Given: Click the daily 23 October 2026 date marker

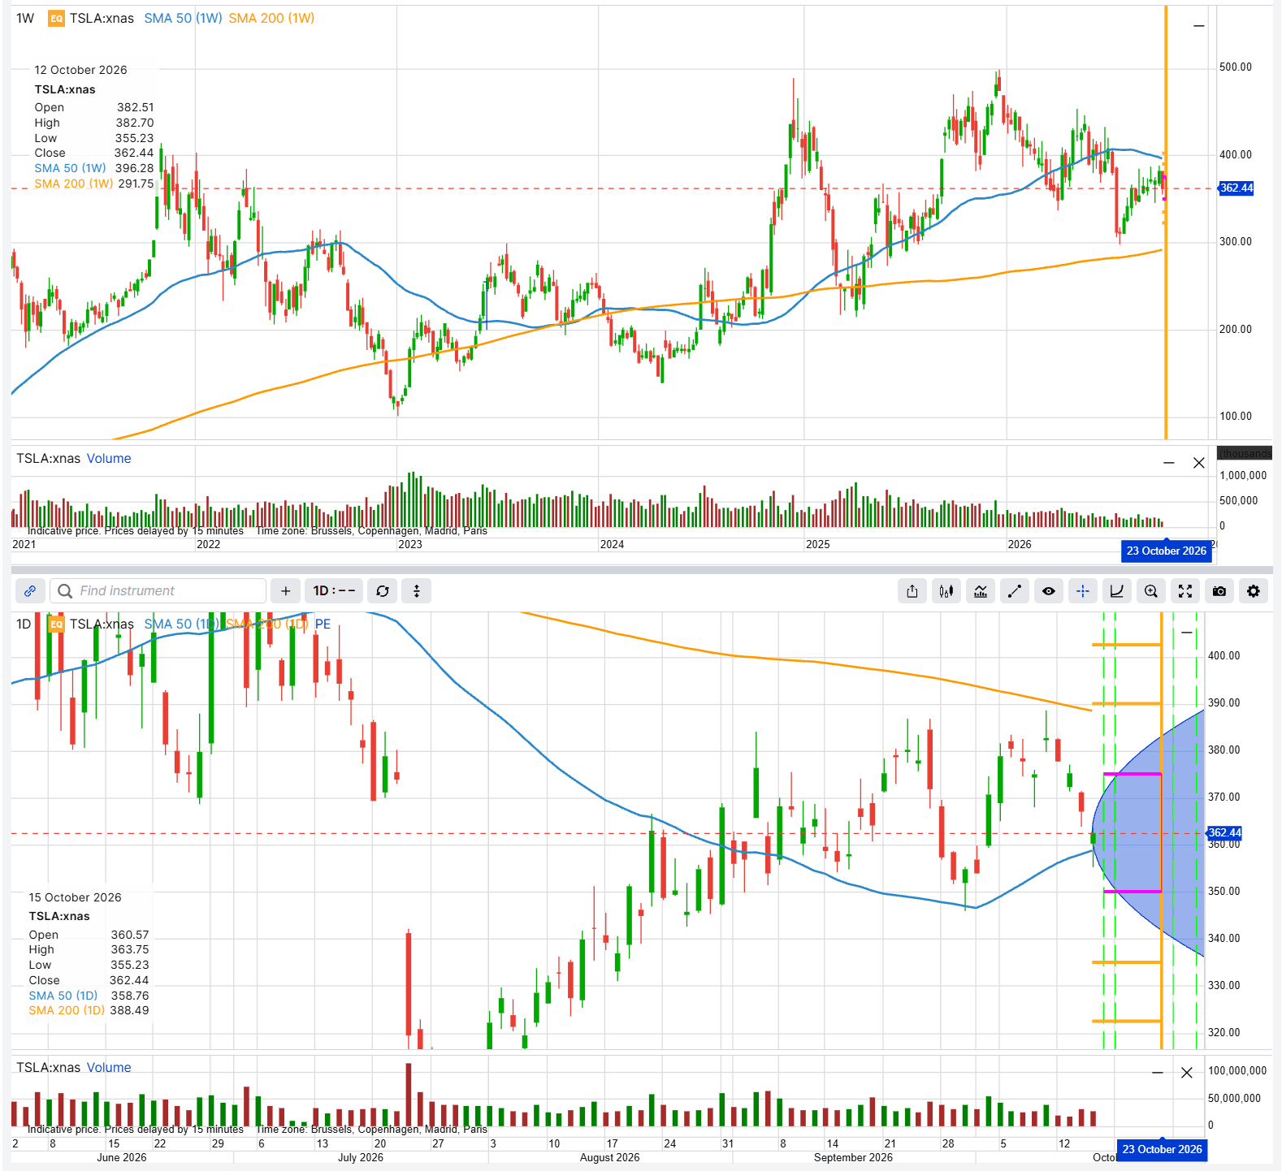Looking at the screenshot, I should 1162,1150.
